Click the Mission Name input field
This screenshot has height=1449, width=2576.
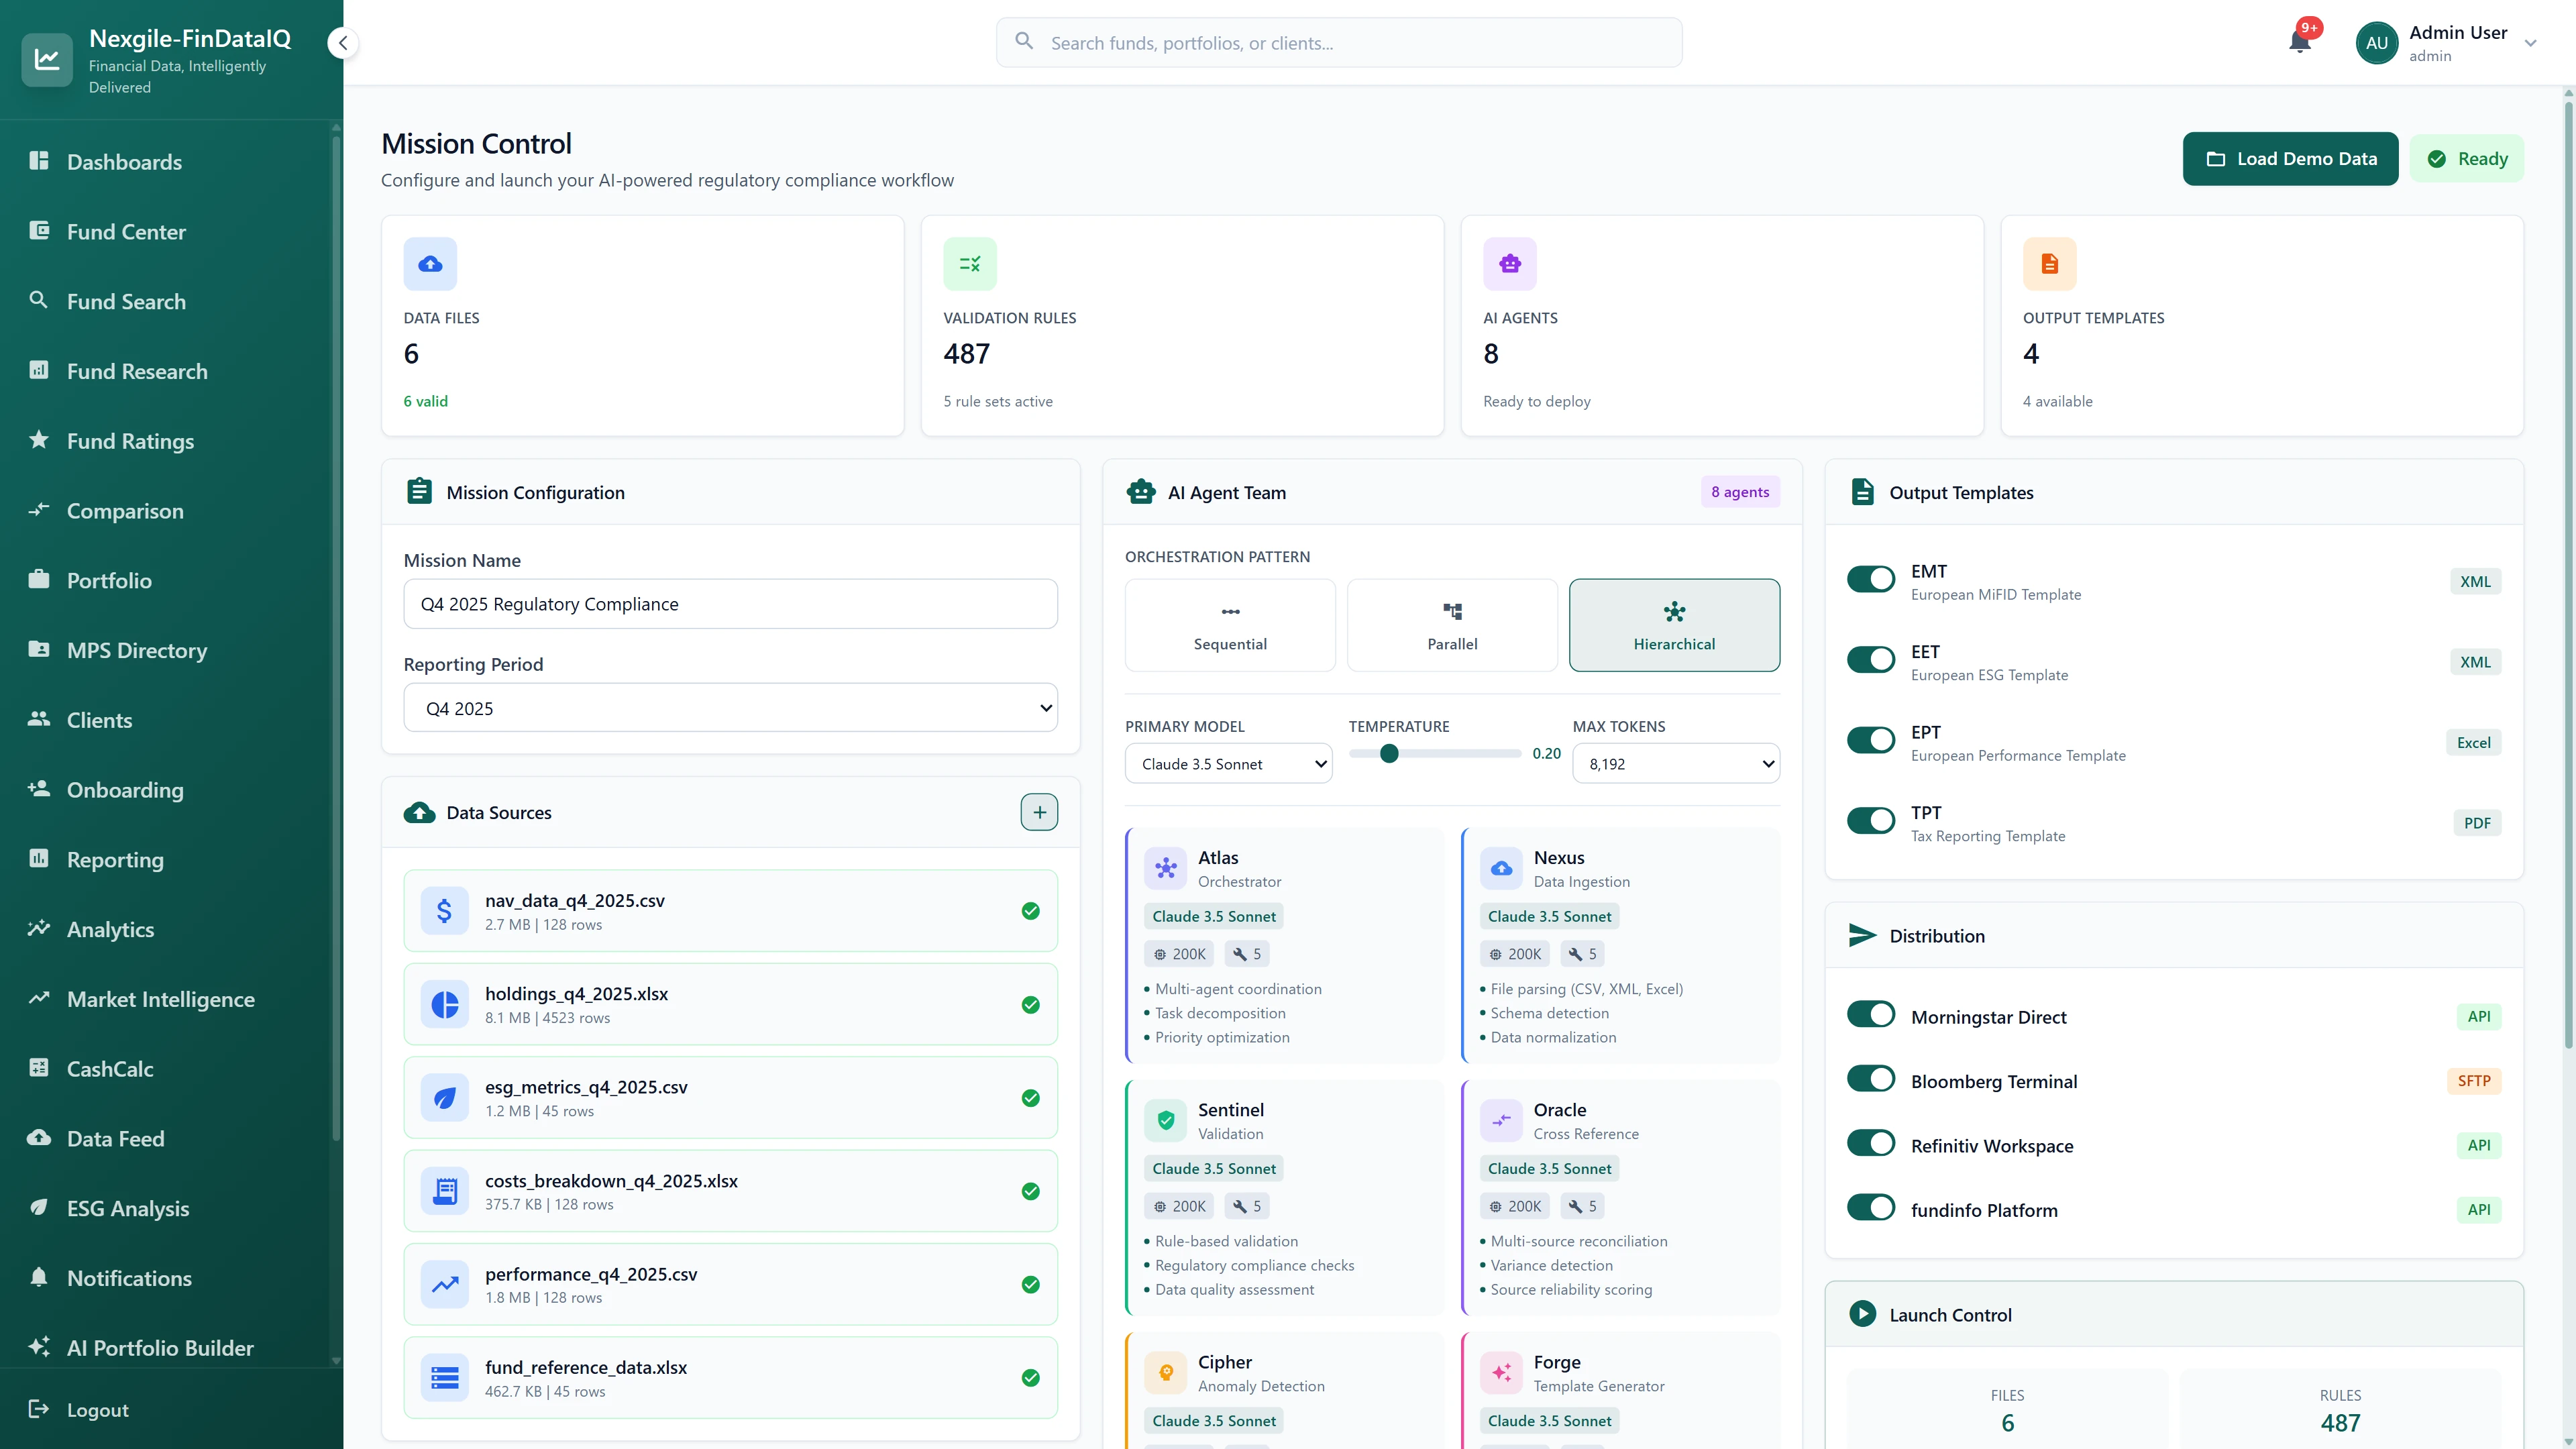tap(730, 604)
